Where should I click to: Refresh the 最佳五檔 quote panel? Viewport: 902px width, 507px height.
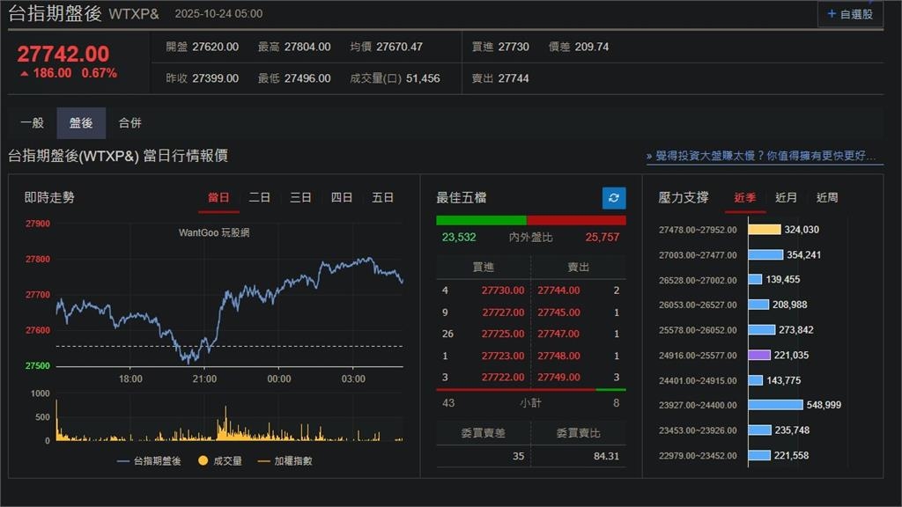pos(612,198)
